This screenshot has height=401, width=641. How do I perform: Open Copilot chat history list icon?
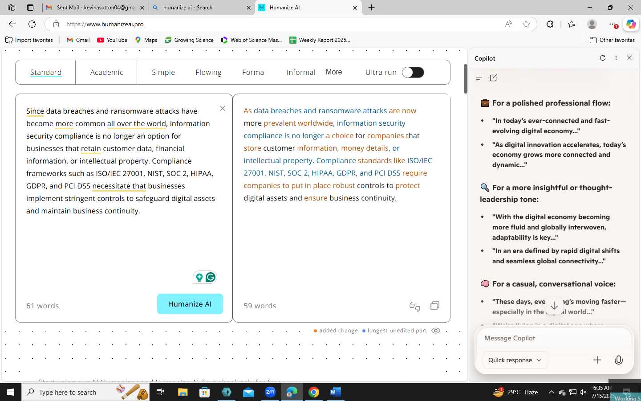(479, 78)
